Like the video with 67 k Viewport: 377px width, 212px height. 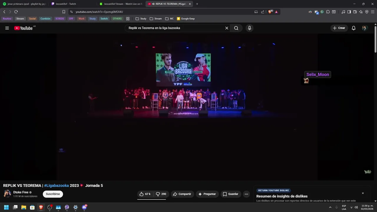click(x=145, y=194)
